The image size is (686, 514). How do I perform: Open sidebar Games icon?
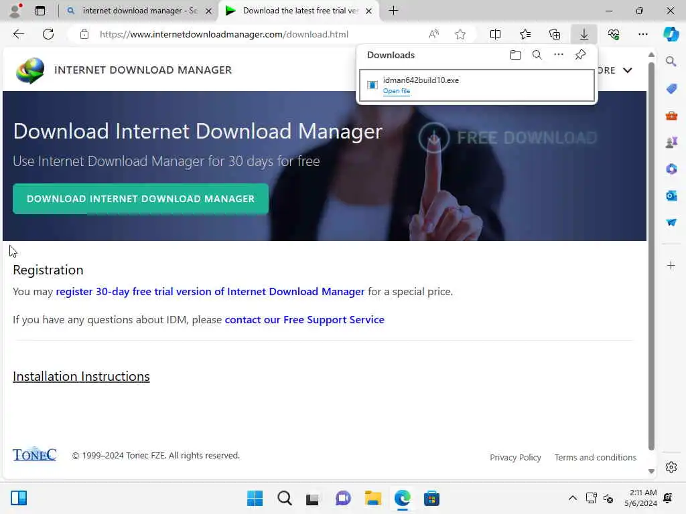(x=671, y=142)
